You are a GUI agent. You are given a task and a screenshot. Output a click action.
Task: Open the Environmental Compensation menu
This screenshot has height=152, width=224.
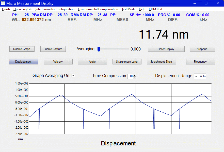click(x=98, y=9)
